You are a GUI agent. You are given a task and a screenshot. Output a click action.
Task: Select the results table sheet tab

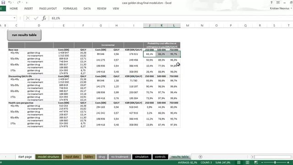coord(180,157)
